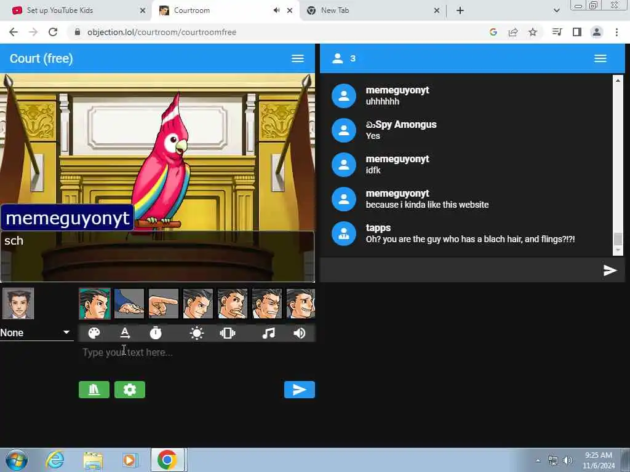Send the courtroom dialogue message

[300, 390]
